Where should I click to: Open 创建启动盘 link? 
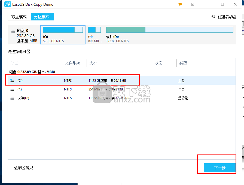coord(227,17)
